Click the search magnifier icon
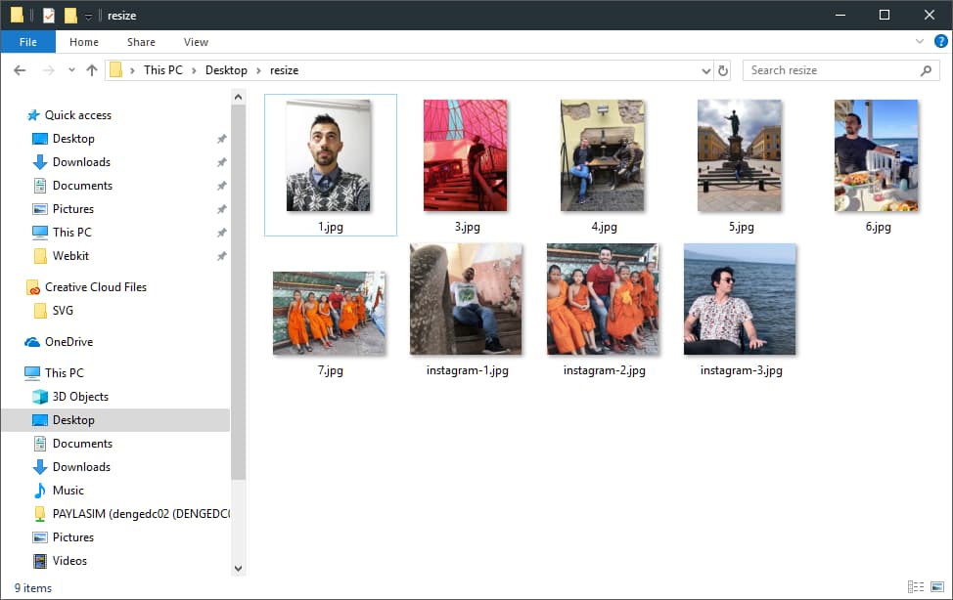The width and height of the screenshot is (953, 600). (x=926, y=70)
